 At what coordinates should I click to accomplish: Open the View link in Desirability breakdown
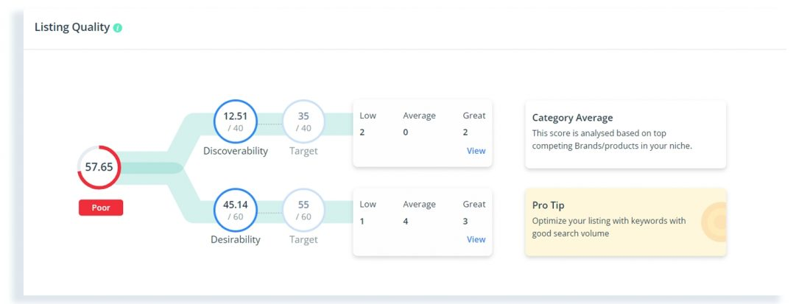(476, 239)
